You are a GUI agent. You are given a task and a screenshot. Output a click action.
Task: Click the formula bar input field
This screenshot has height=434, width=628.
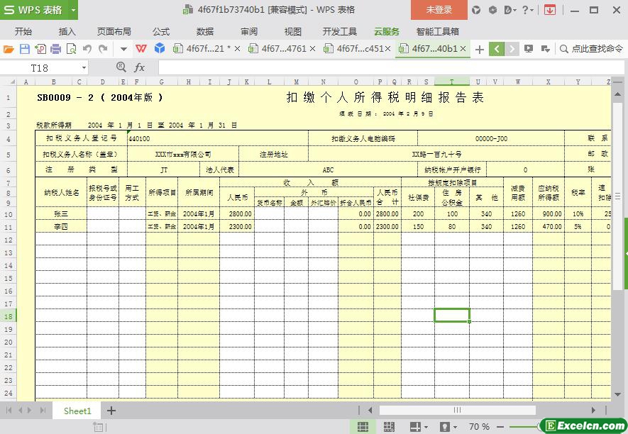pyautogui.click(x=383, y=67)
